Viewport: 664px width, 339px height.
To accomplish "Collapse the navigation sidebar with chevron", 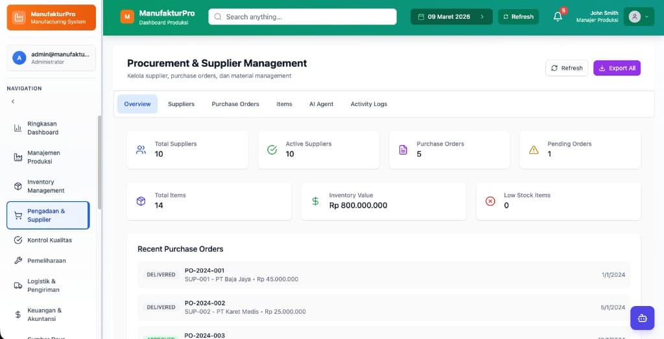I will pos(13,102).
